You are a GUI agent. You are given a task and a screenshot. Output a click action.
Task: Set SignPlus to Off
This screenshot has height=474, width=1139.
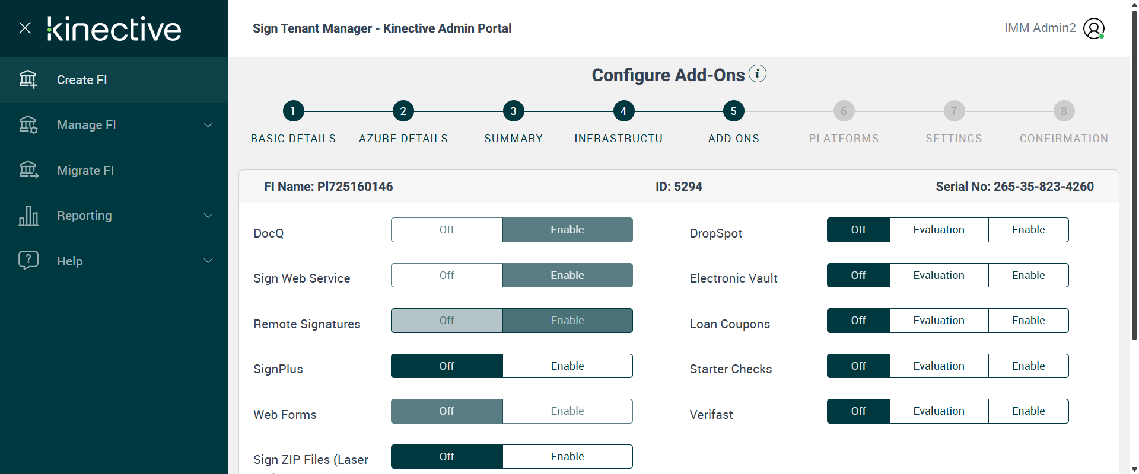(x=447, y=366)
